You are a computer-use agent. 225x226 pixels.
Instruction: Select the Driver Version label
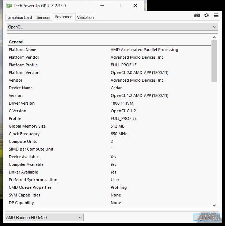[22, 103]
